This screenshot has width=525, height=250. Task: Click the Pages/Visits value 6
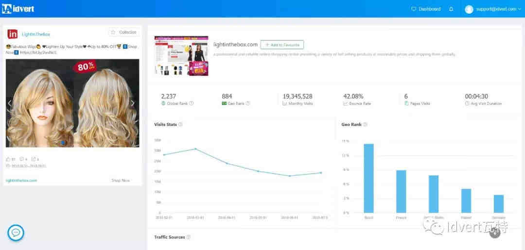point(406,96)
